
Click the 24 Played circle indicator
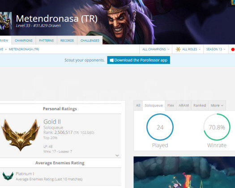coord(160,127)
